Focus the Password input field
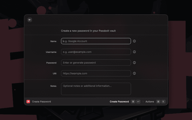 point(96,63)
